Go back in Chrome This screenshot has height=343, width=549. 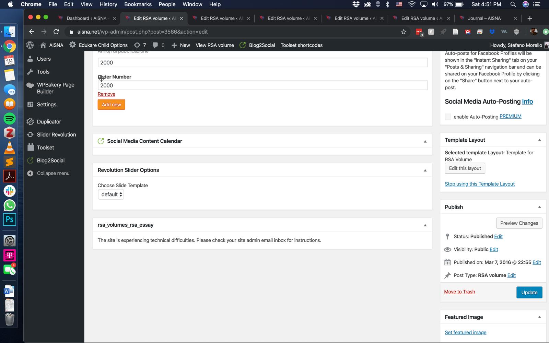pos(32,32)
